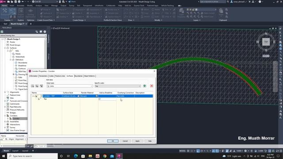The height and width of the screenshot is (159, 283).
Task: Click the Help button in the dialog
Action: (150, 141)
